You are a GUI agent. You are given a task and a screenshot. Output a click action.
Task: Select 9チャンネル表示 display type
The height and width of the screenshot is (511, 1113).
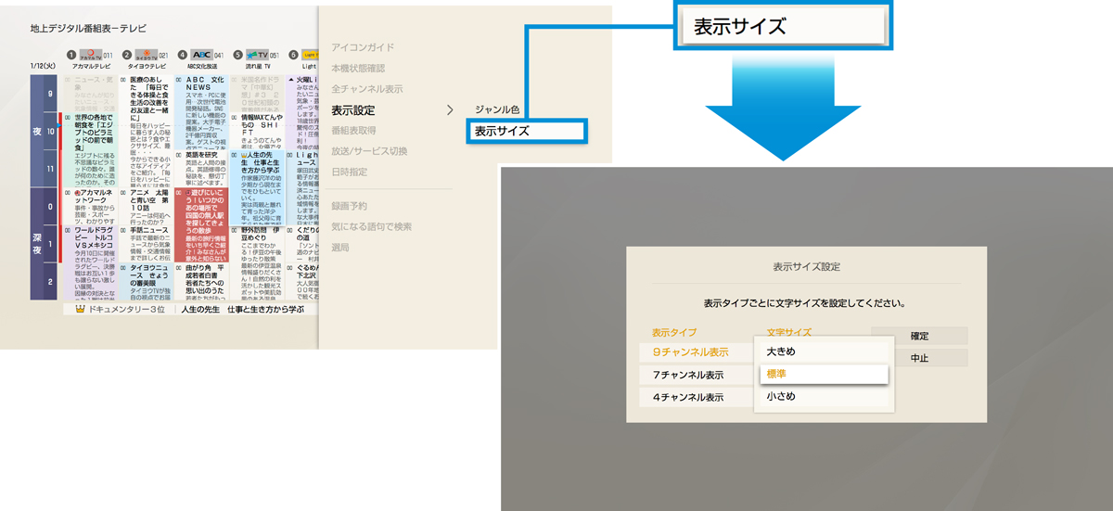coord(691,352)
